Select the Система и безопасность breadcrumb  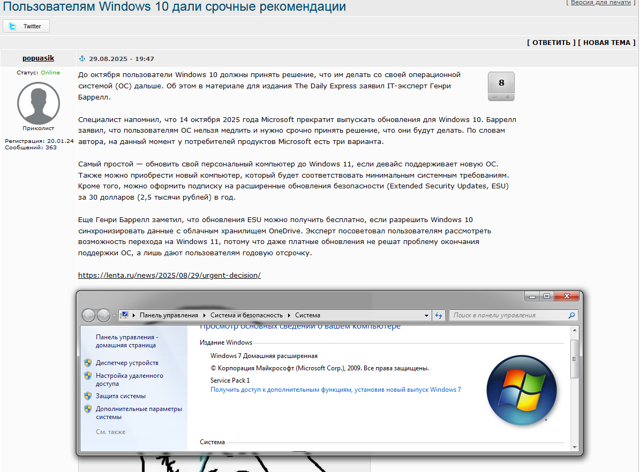point(246,315)
